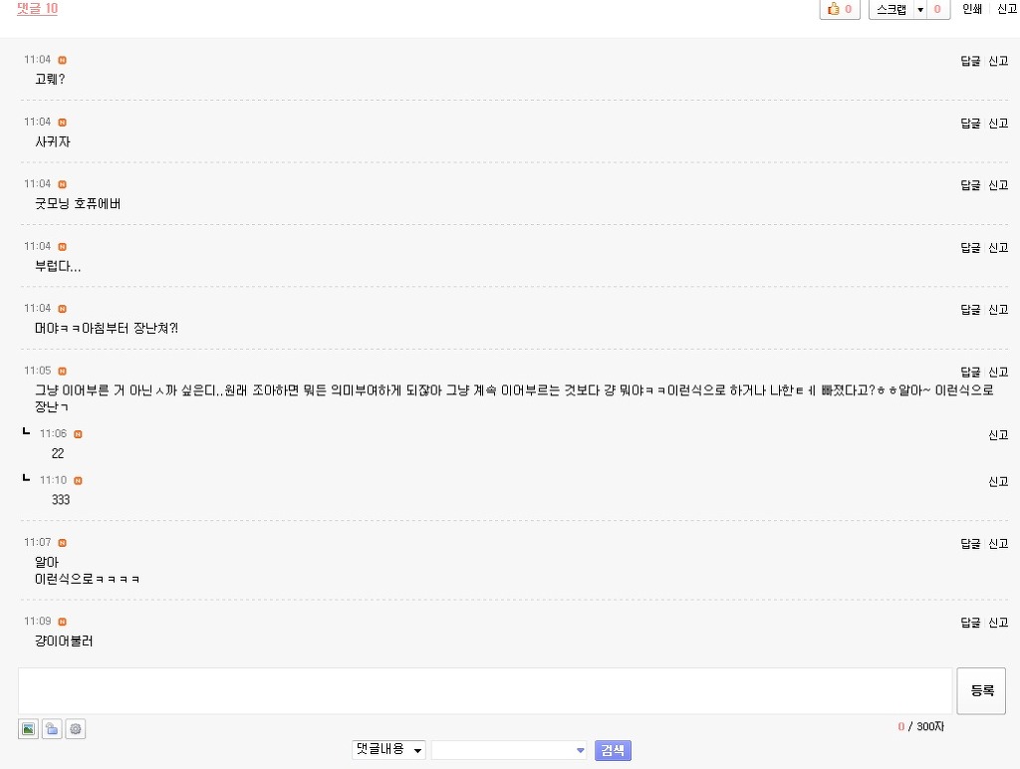Click the 11:07 timestamp
The height and width of the screenshot is (769, 1020).
[x=37, y=543]
